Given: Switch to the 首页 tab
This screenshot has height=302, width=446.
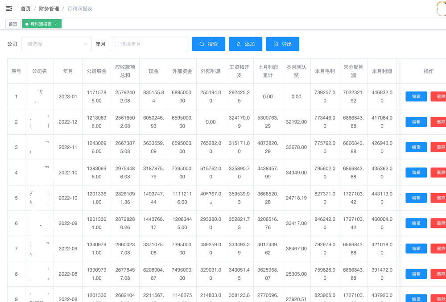Looking at the screenshot, I should [13, 24].
